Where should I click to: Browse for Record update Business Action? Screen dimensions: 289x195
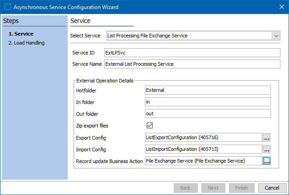266,161
